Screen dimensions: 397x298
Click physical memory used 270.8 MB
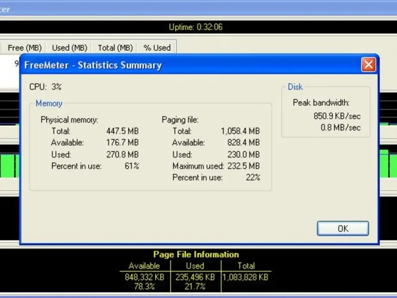(x=122, y=154)
